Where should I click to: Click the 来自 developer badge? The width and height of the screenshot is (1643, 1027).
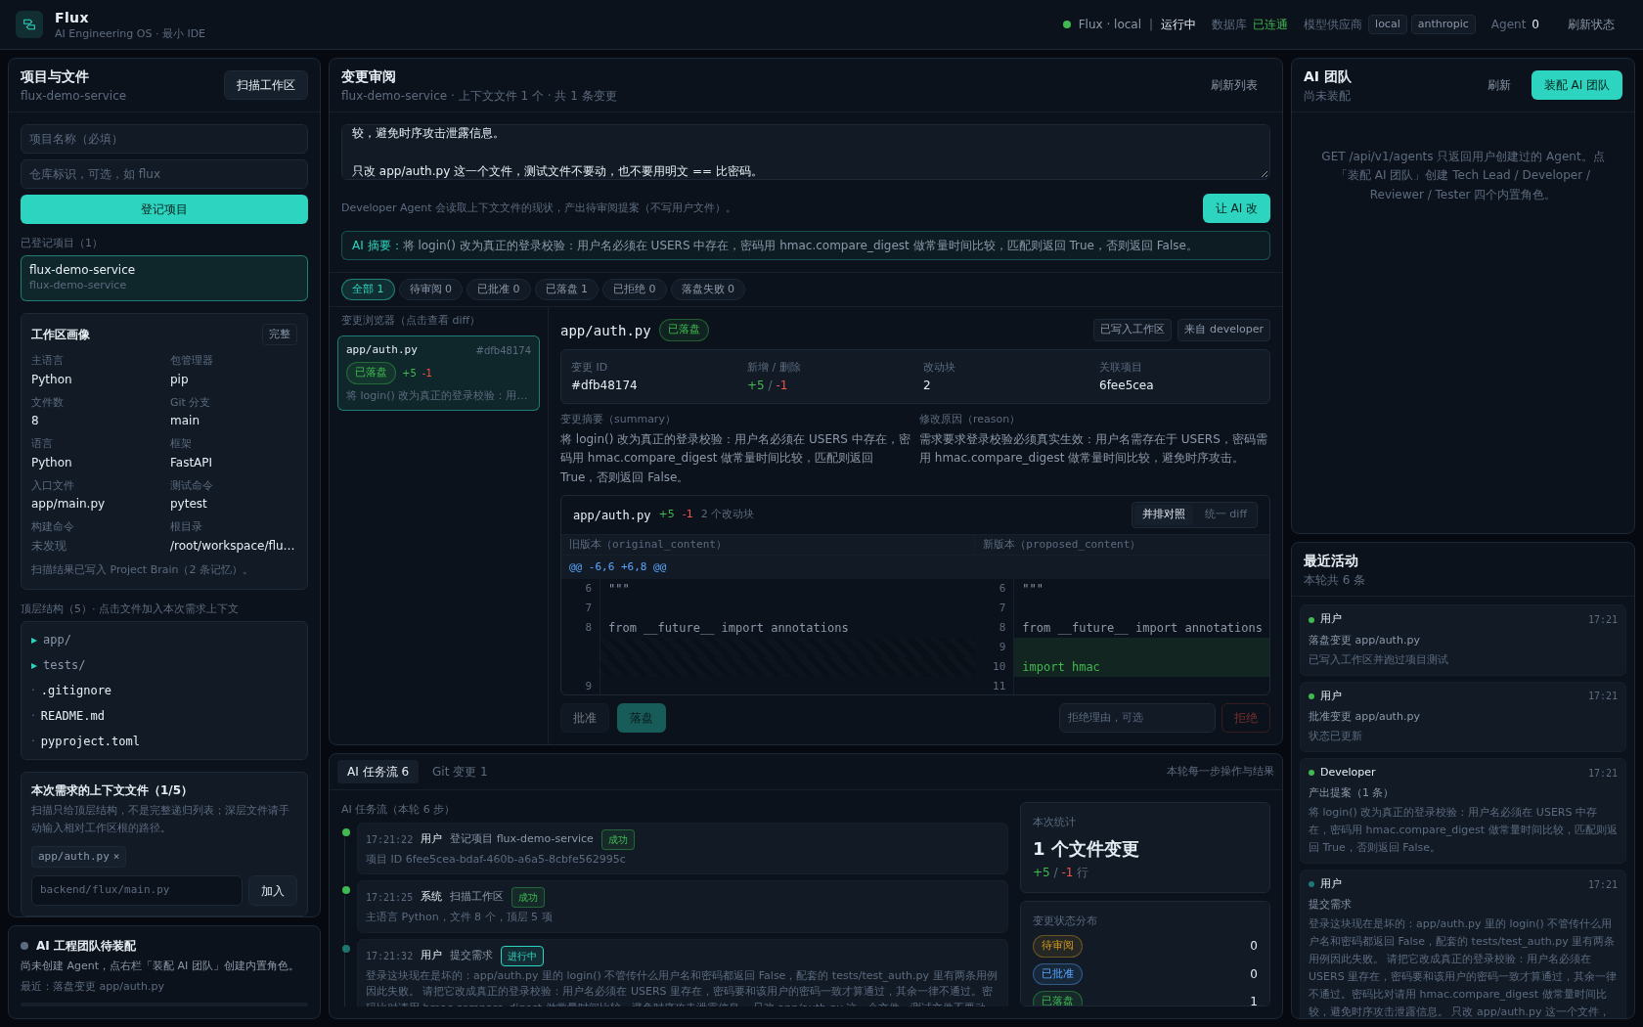(x=1223, y=330)
